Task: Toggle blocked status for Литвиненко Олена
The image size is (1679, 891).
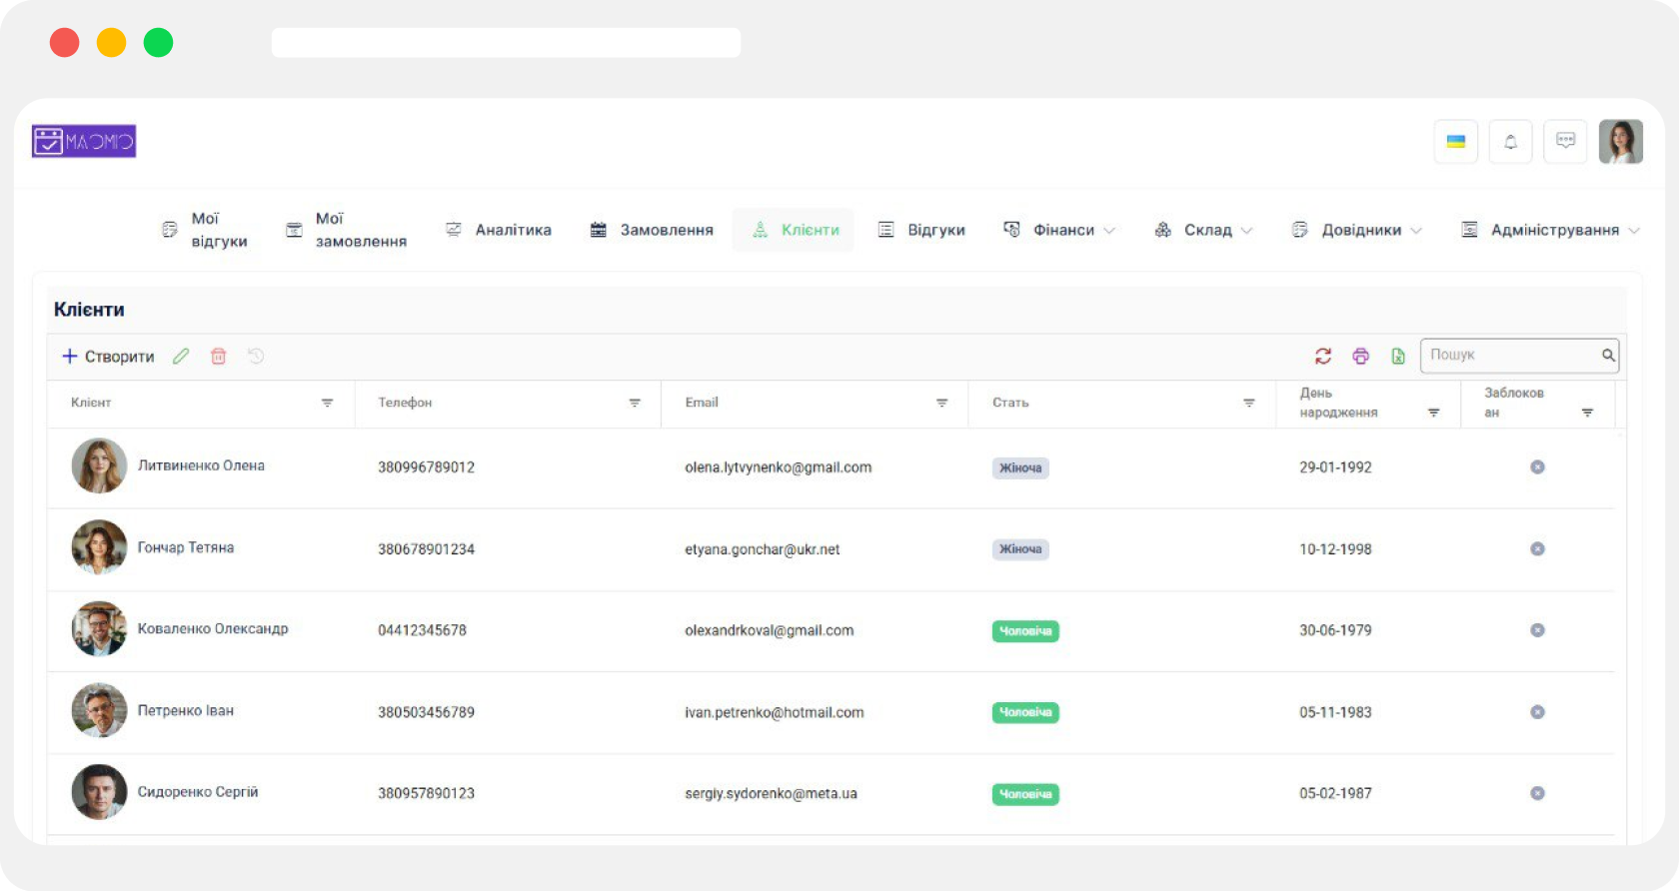Action: pos(1537,467)
